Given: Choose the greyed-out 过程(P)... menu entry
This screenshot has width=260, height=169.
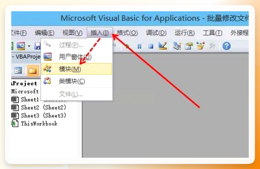Looking at the screenshot, I should click(x=76, y=45).
